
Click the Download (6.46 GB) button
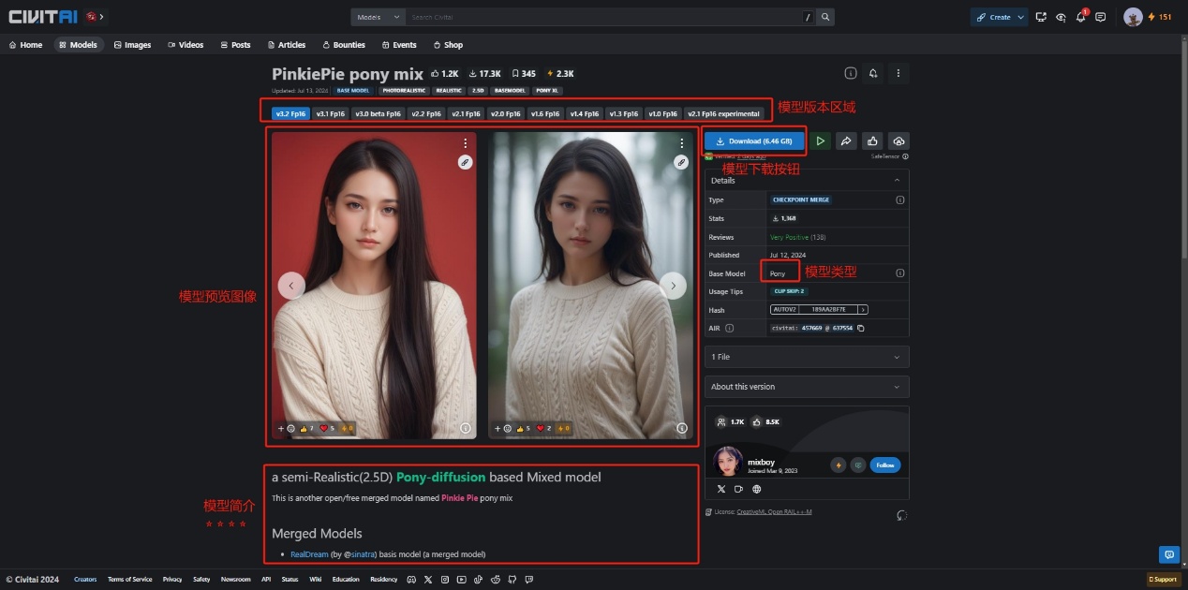pyautogui.click(x=754, y=141)
